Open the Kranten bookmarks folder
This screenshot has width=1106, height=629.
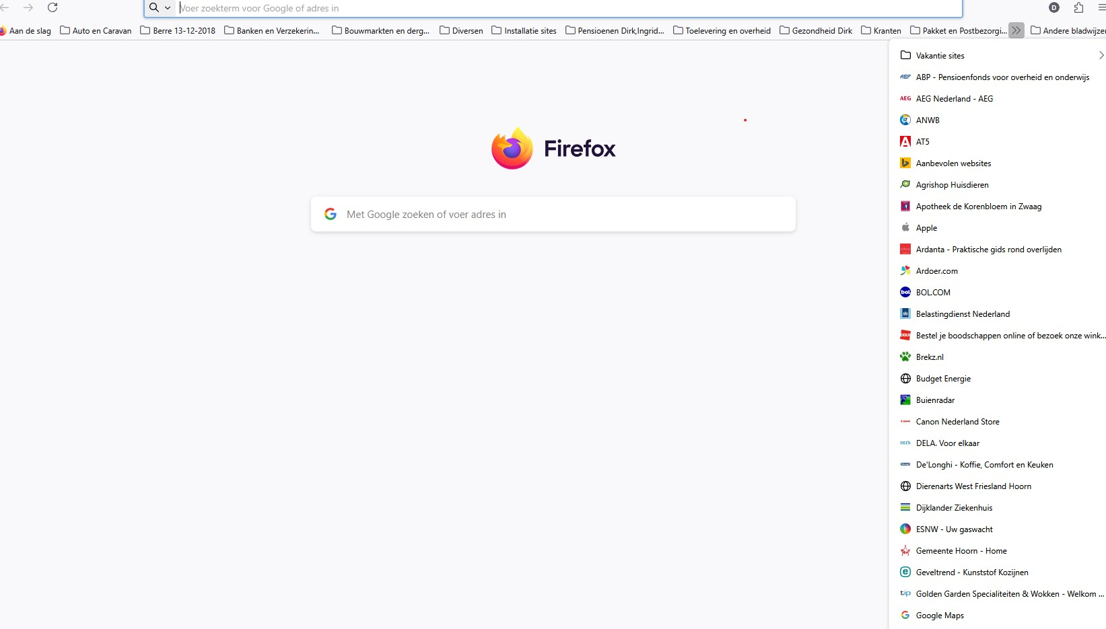[881, 30]
